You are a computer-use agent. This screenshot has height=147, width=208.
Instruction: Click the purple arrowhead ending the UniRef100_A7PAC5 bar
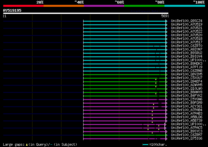[165, 128]
